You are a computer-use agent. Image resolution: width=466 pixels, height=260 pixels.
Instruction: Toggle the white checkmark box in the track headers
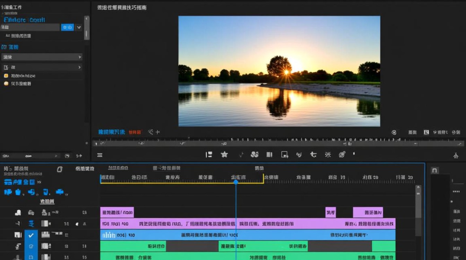(x=31, y=235)
